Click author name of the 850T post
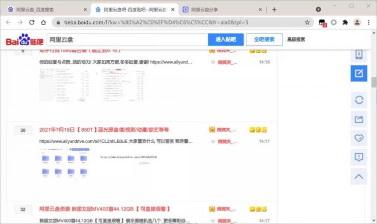 [x=226, y=130]
